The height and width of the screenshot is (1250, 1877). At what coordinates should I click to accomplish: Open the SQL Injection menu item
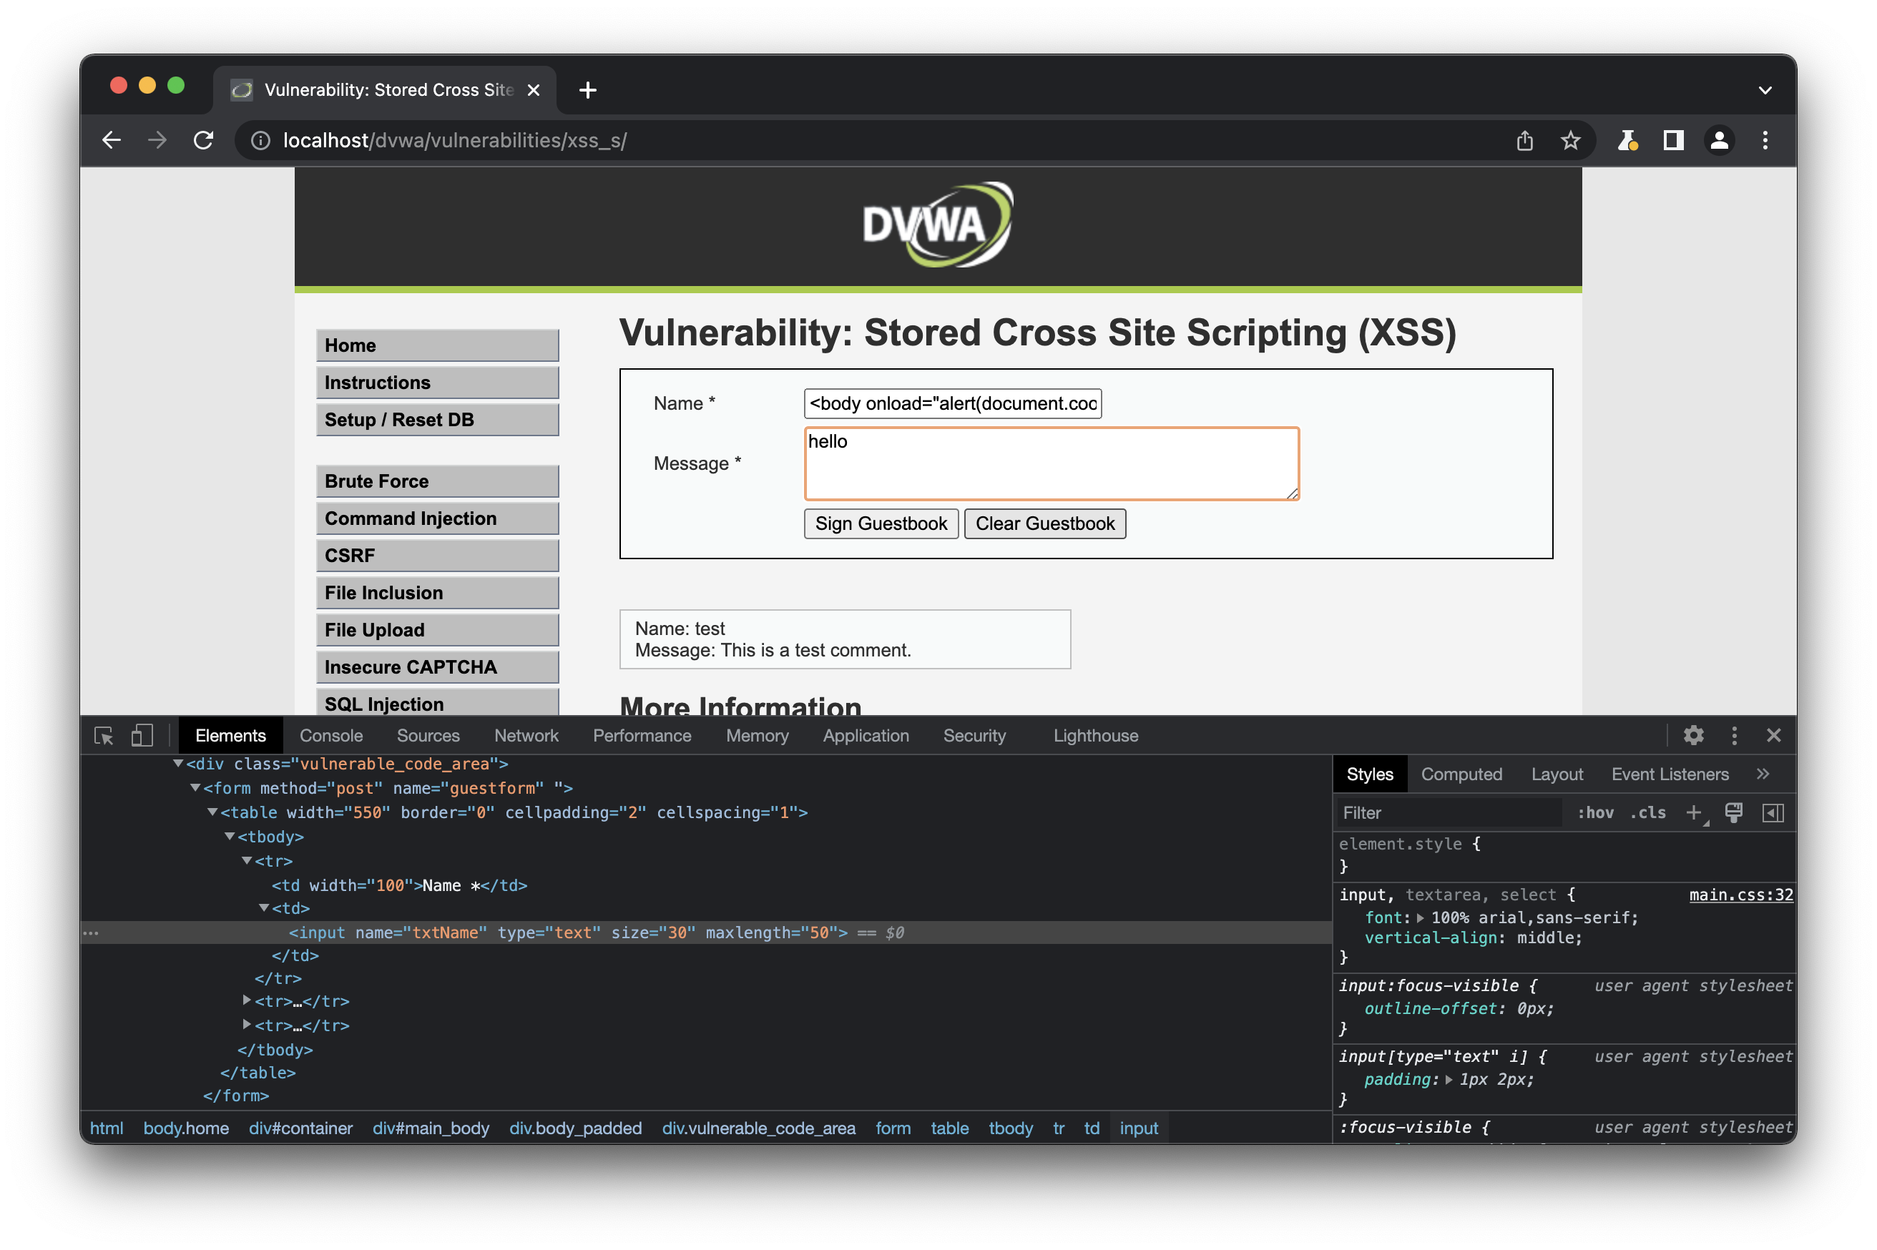(x=436, y=703)
